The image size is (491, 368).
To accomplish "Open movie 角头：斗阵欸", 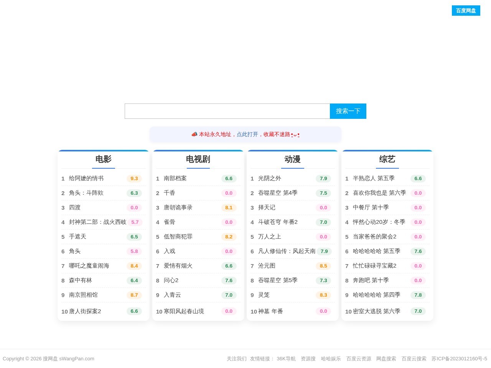I will pyautogui.click(x=86, y=193).
